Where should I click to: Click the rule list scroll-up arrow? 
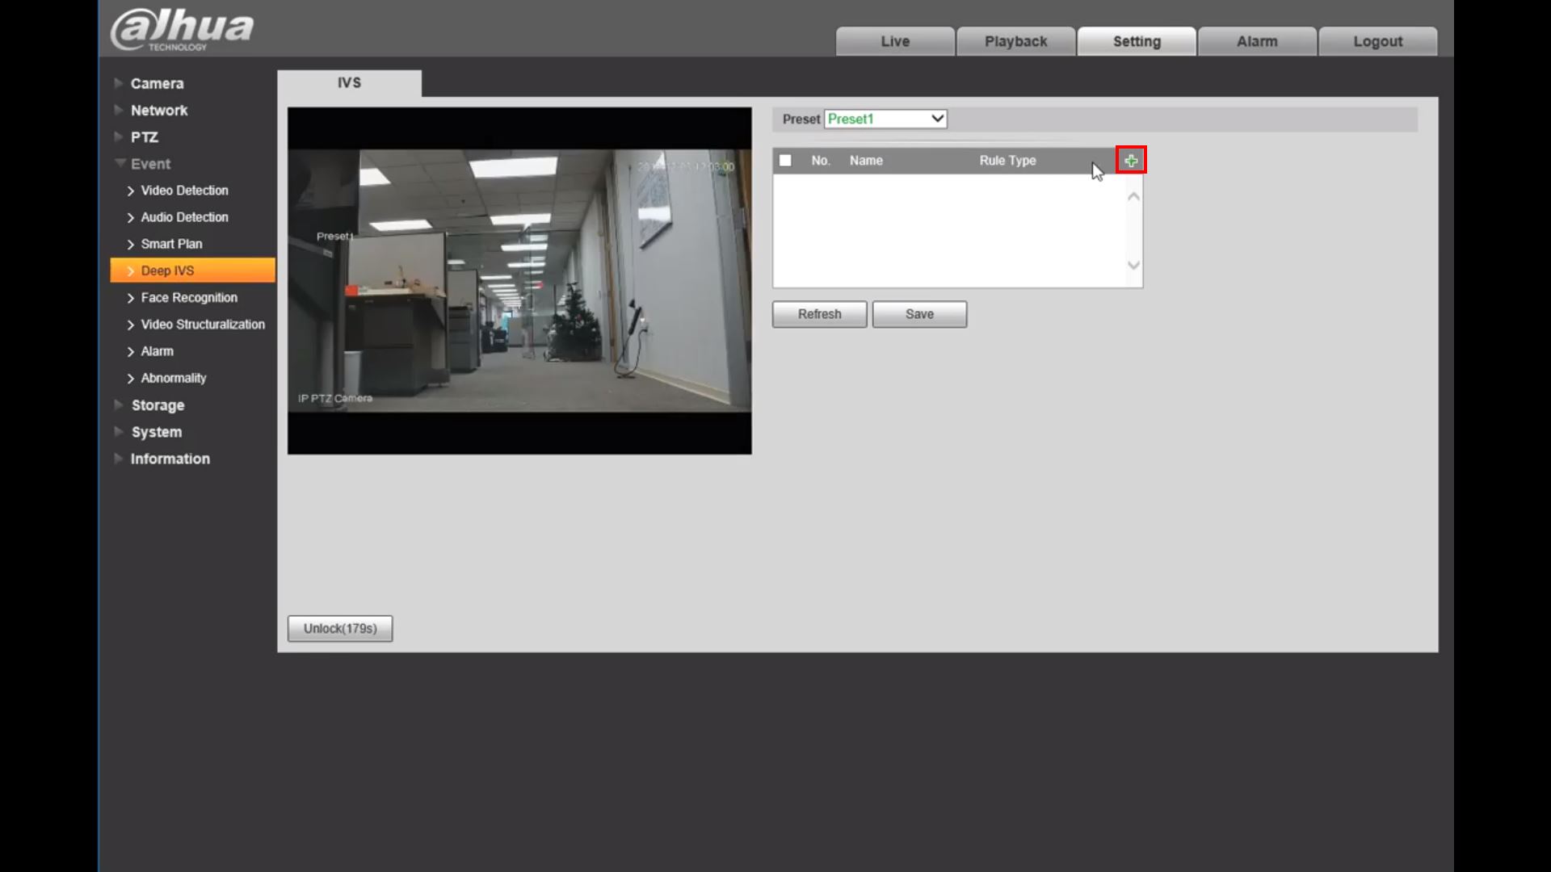[1133, 195]
